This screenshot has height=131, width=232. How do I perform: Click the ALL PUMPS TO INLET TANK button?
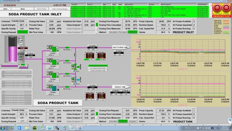pyautogui.click(x=98, y=68)
